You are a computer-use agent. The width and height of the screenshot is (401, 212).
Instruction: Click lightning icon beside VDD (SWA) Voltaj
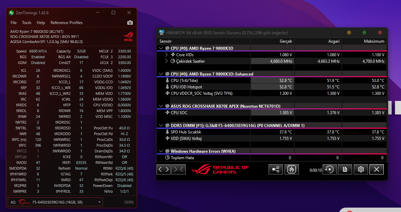[x=167, y=138]
